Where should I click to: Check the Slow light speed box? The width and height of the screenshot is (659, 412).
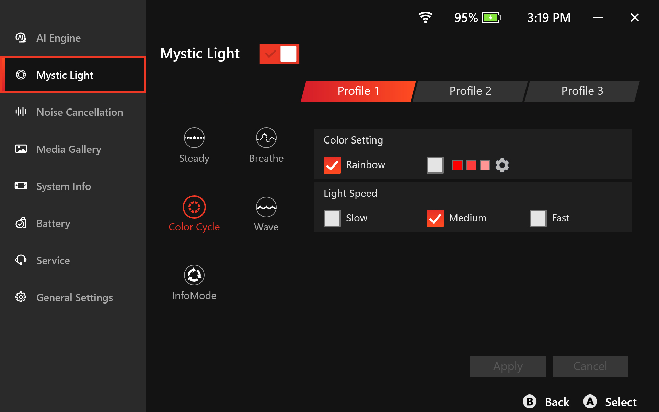pyautogui.click(x=332, y=218)
